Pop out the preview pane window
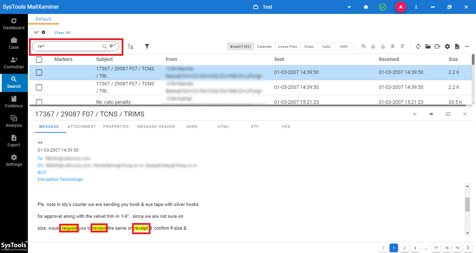 point(448,114)
